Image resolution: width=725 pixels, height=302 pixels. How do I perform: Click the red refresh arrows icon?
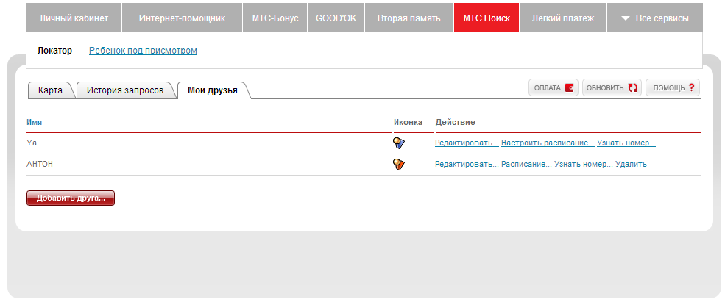[x=632, y=87]
